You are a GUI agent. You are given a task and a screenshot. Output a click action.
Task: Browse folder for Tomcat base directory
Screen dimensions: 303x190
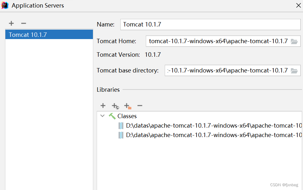(x=294, y=71)
